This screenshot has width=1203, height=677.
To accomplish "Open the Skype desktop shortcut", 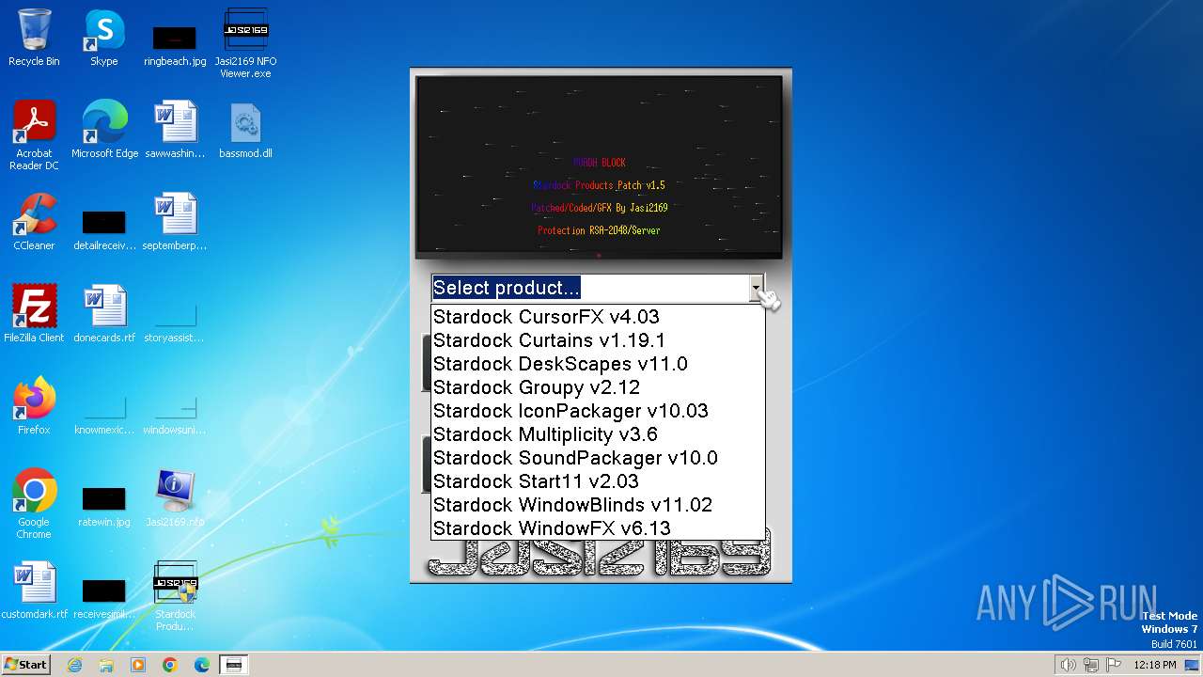I will click(104, 39).
